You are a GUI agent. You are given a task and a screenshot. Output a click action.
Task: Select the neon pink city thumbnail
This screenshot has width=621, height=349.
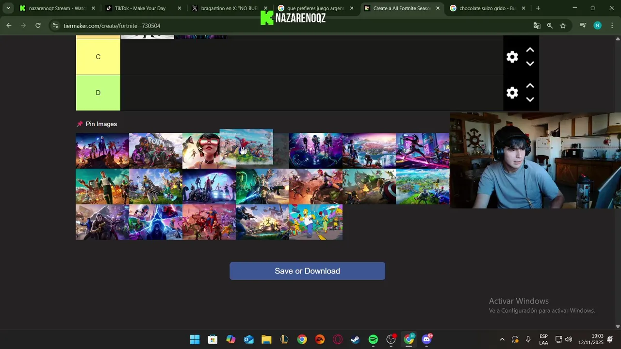point(423,151)
